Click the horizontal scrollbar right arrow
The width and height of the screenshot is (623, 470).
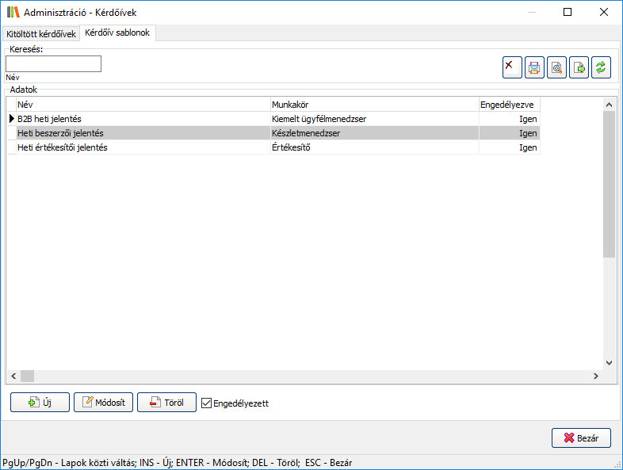coord(596,376)
